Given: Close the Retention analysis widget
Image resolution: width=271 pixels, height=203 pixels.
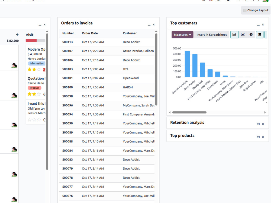Looking at the screenshot, I should pos(263,124).
